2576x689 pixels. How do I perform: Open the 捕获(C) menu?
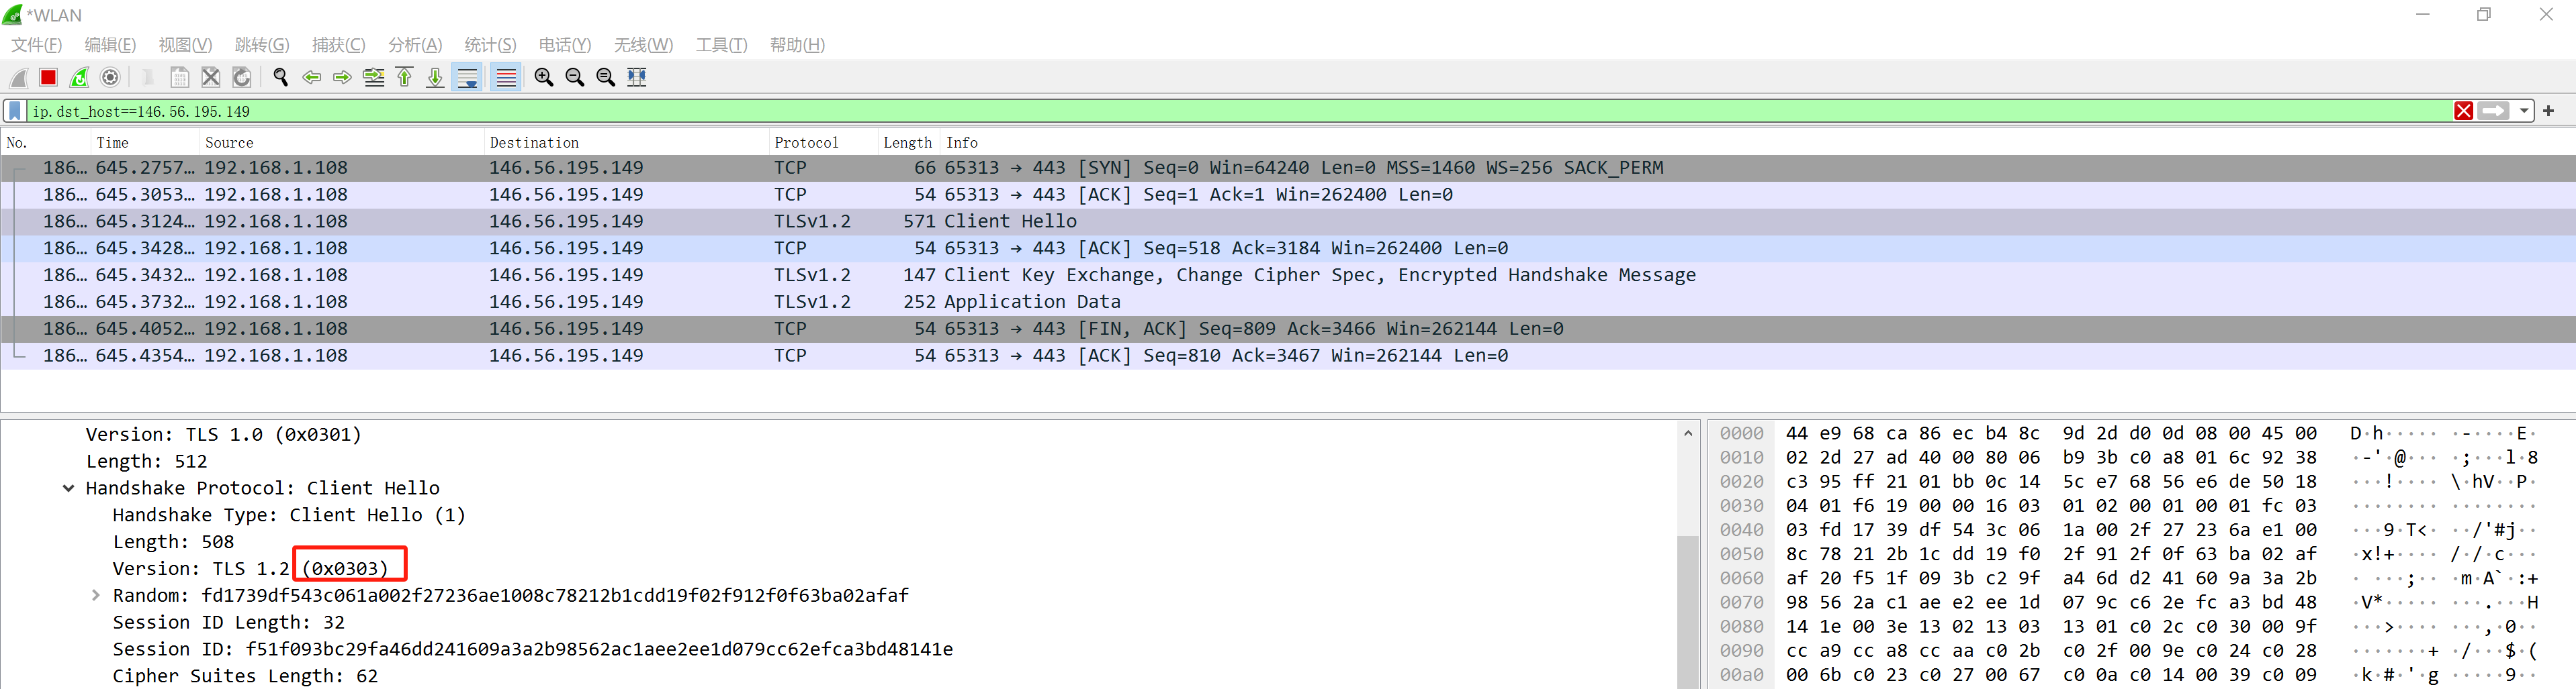click(x=339, y=45)
